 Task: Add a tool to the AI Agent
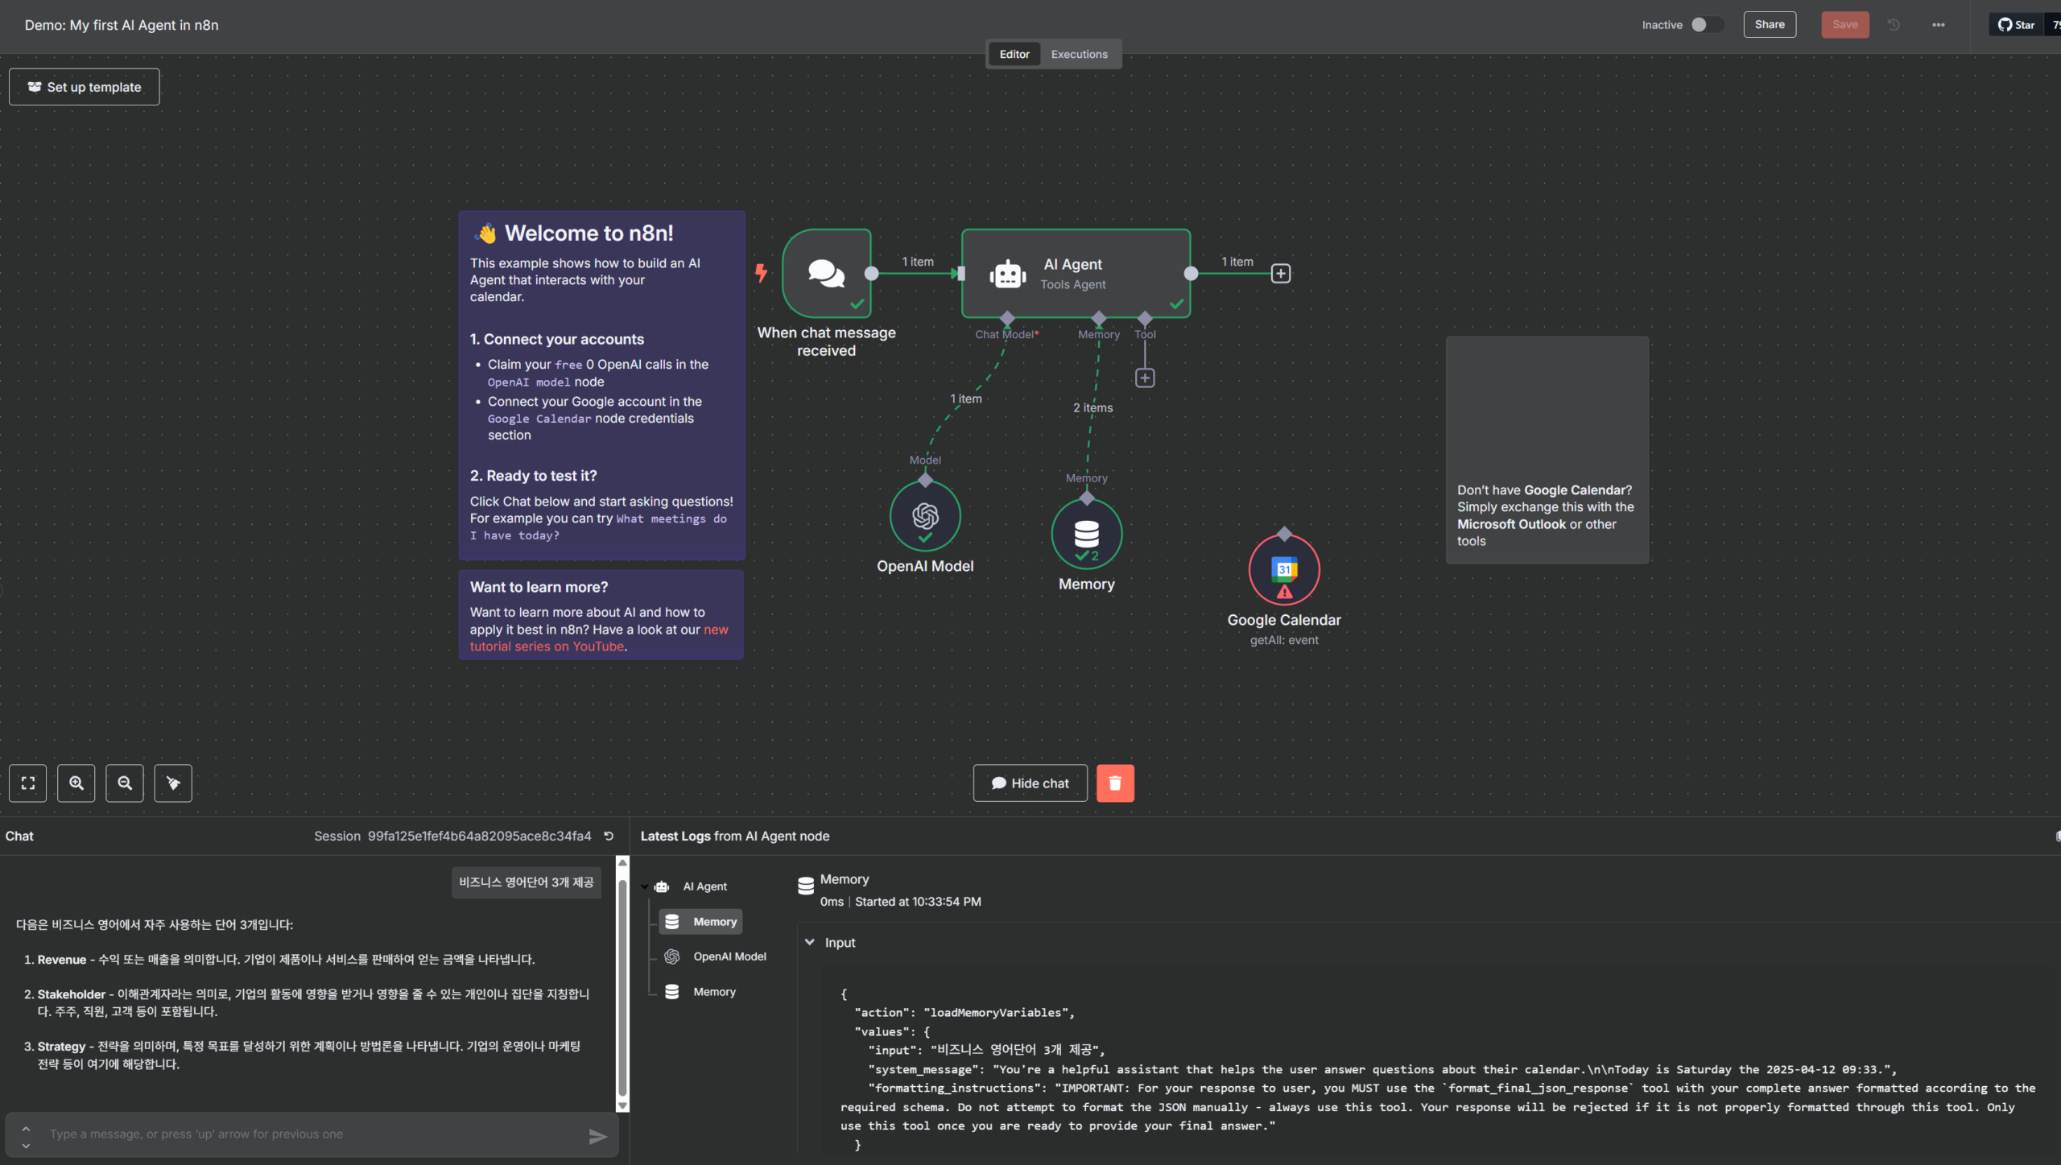tap(1145, 378)
